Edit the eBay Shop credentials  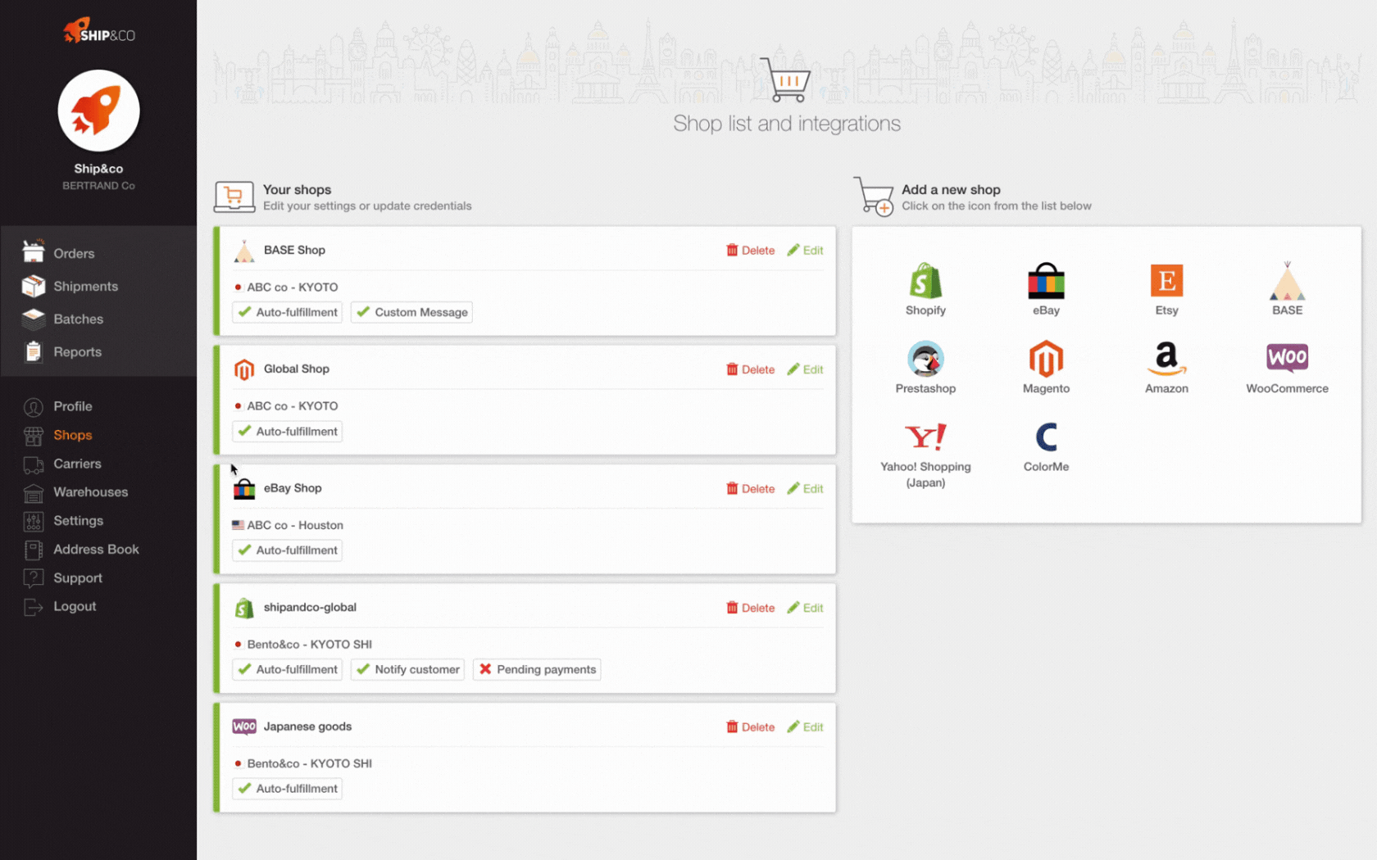[805, 489]
